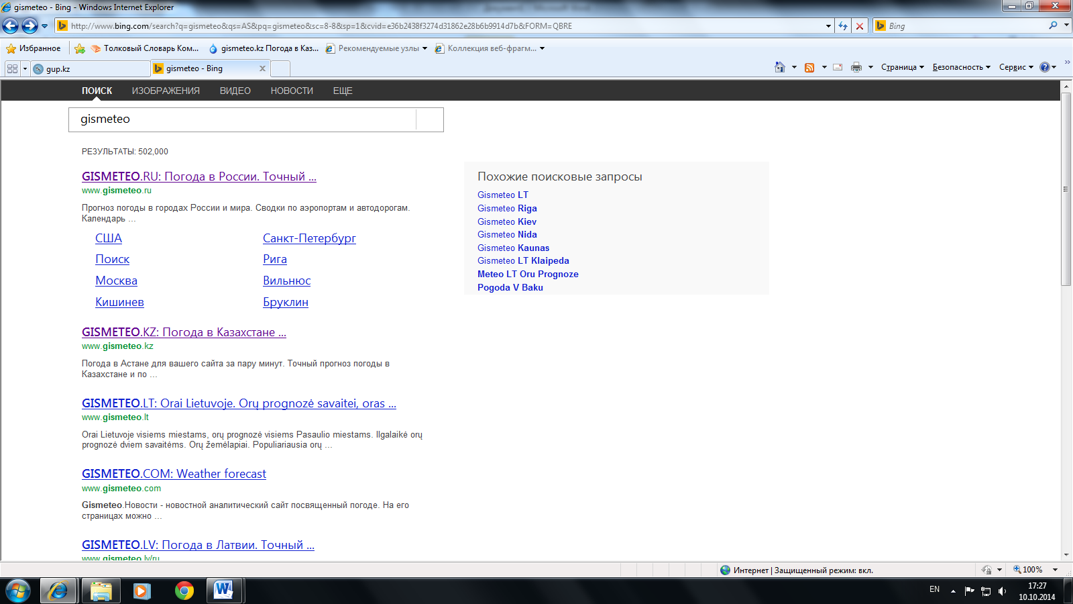
Task: Open GISMETEO.RU: Погода в России result
Action: click(199, 177)
